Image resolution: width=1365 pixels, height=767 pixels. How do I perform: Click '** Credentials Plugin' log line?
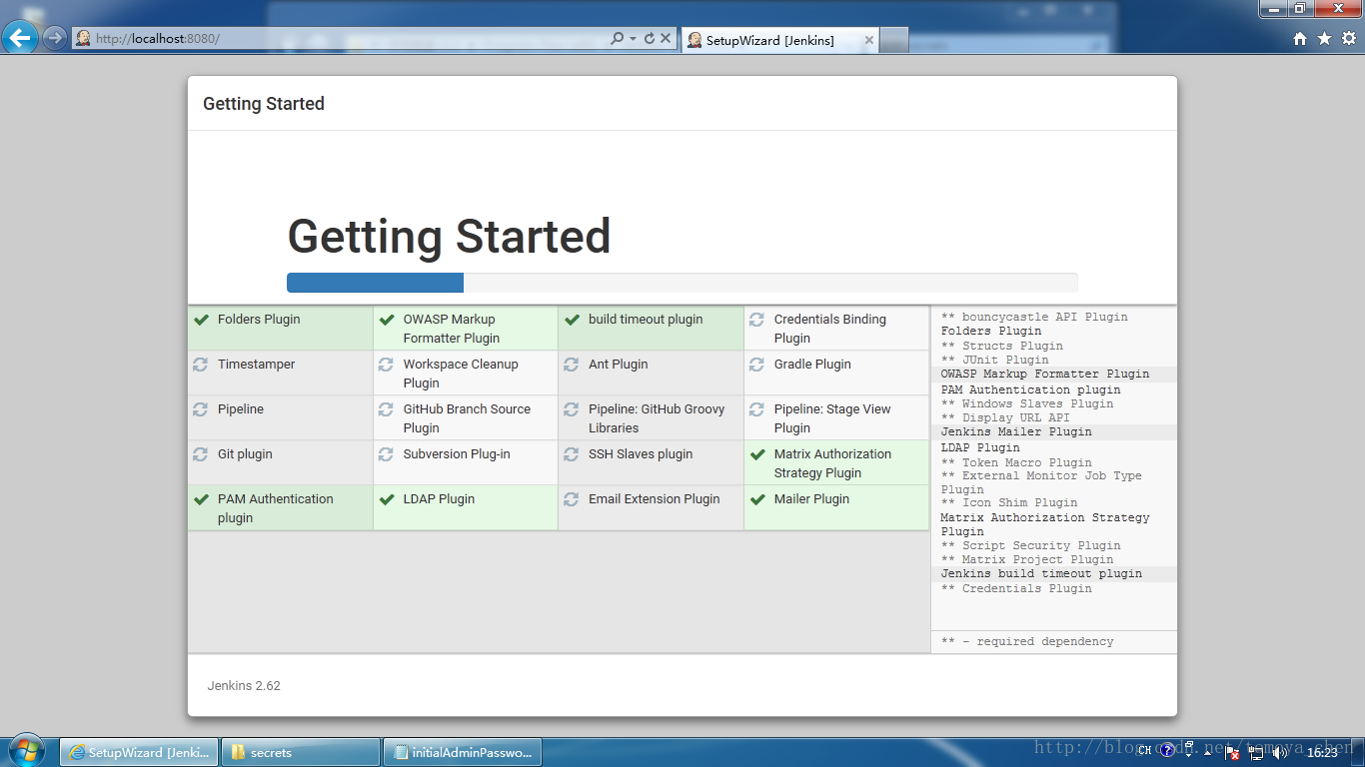1016,589
